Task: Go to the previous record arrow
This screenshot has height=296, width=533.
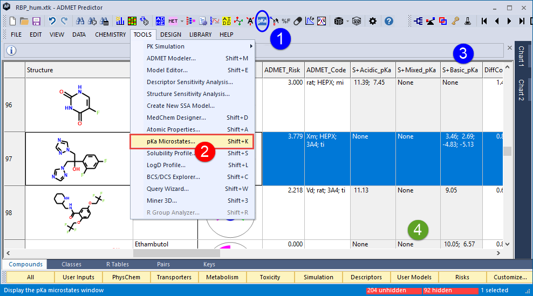Action: point(497,21)
